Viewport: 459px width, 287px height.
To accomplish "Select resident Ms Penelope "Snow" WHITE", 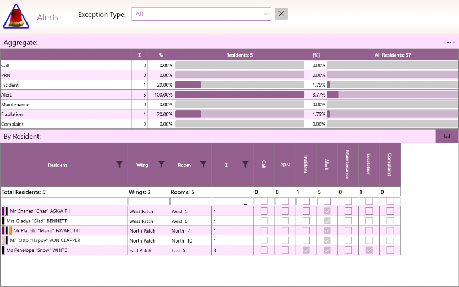I will coord(36,250).
